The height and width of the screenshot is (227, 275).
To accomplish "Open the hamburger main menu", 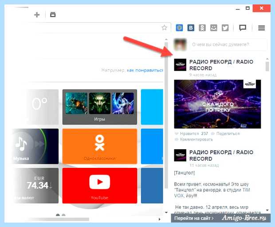I will point(262,28).
